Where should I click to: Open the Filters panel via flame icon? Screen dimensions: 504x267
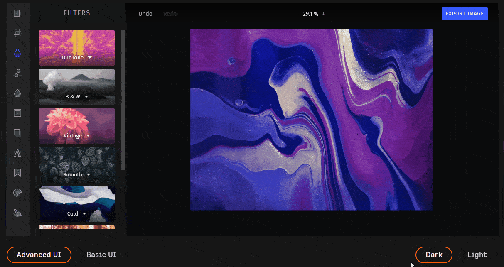[x=17, y=53]
